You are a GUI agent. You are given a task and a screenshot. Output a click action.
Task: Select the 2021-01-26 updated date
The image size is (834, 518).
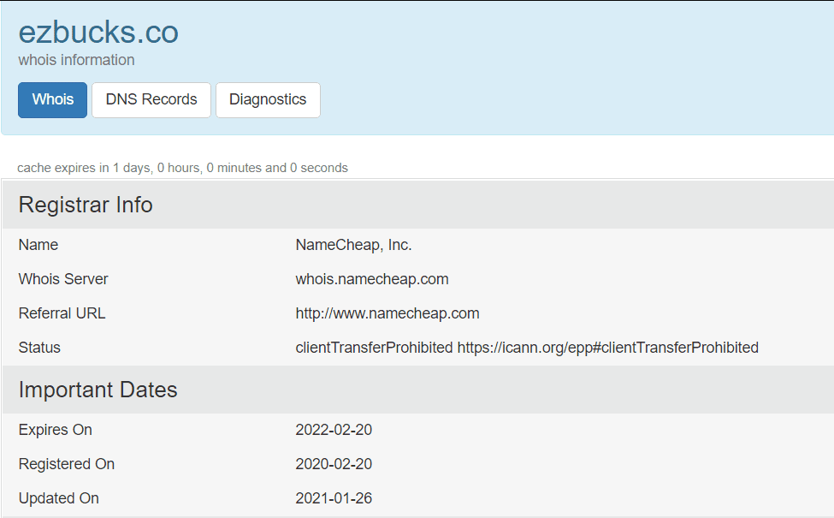[x=334, y=497]
